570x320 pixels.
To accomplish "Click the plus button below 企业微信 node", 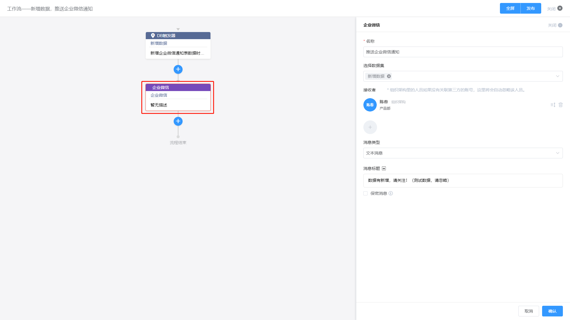I will coord(178,121).
